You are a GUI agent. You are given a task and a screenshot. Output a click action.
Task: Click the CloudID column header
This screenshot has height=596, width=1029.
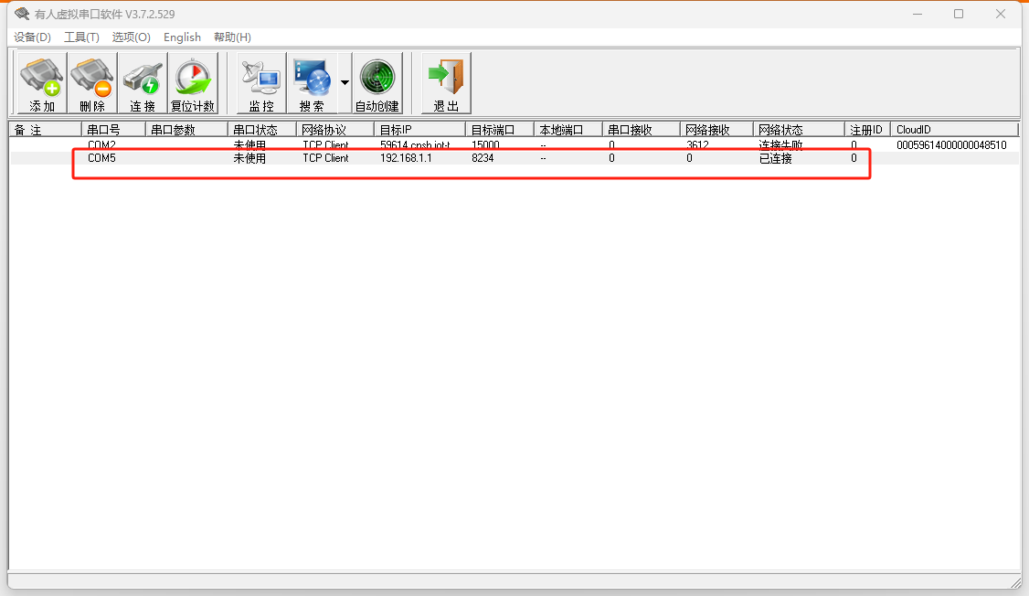pyautogui.click(x=954, y=129)
